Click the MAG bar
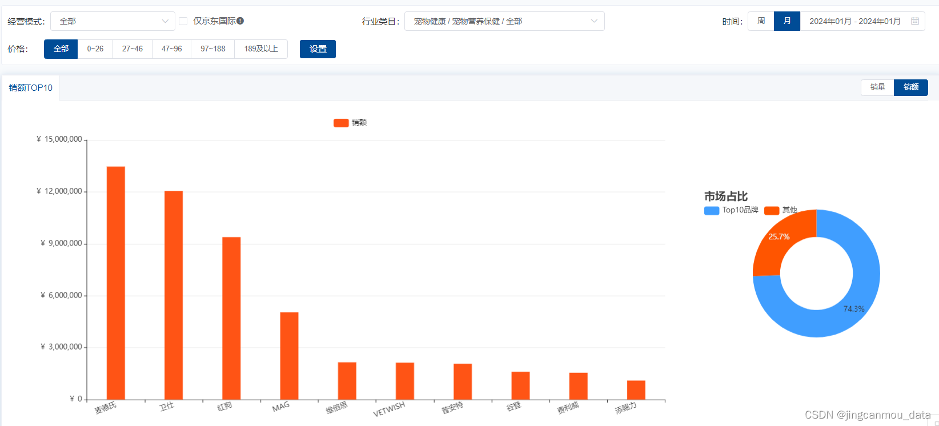This screenshot has height=426, width=939. tap(289, 356)
